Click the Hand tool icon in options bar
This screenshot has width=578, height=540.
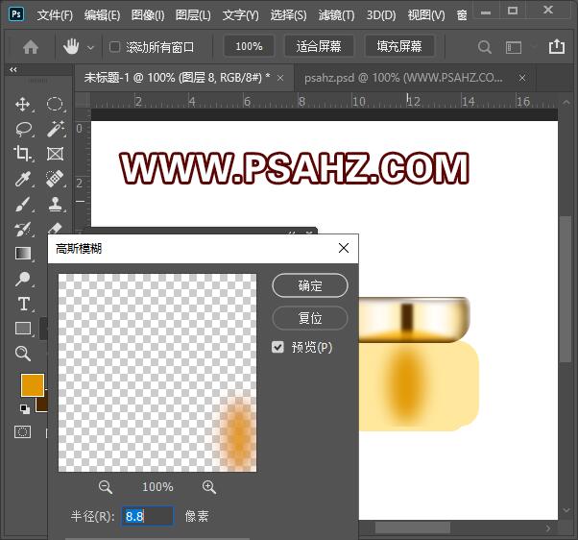pyautogui.click(x=71, y=47)
